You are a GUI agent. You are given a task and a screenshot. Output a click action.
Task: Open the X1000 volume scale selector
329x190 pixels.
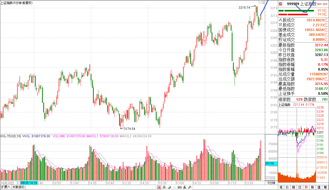click(270, 178)
